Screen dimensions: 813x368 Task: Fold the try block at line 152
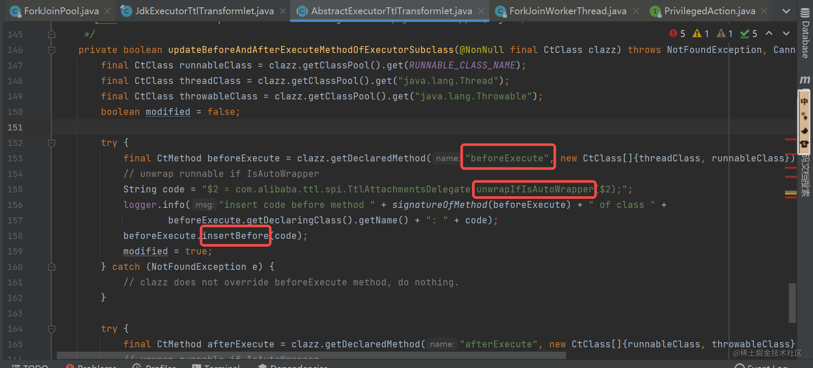pyautogui.click(x=52, y=143)
